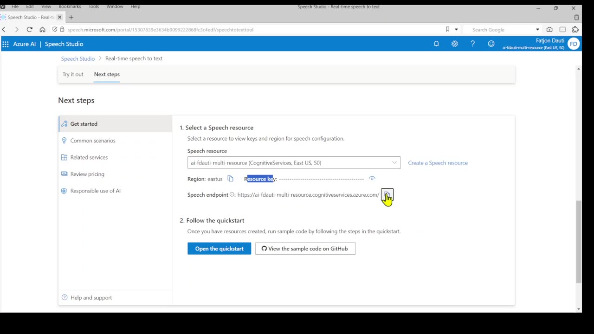
Task: Open the Edit menu
Action: [x=30, y=6]
